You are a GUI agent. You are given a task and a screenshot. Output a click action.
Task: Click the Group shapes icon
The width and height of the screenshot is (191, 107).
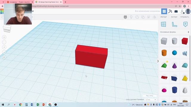click(137, 17)
